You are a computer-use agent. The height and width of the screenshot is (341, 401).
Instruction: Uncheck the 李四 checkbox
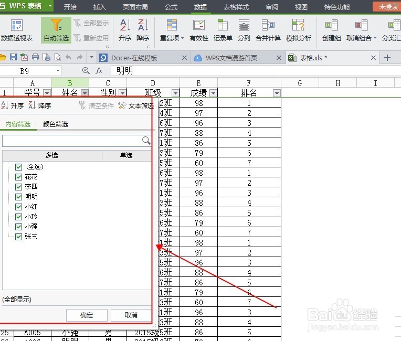[18, 187]
